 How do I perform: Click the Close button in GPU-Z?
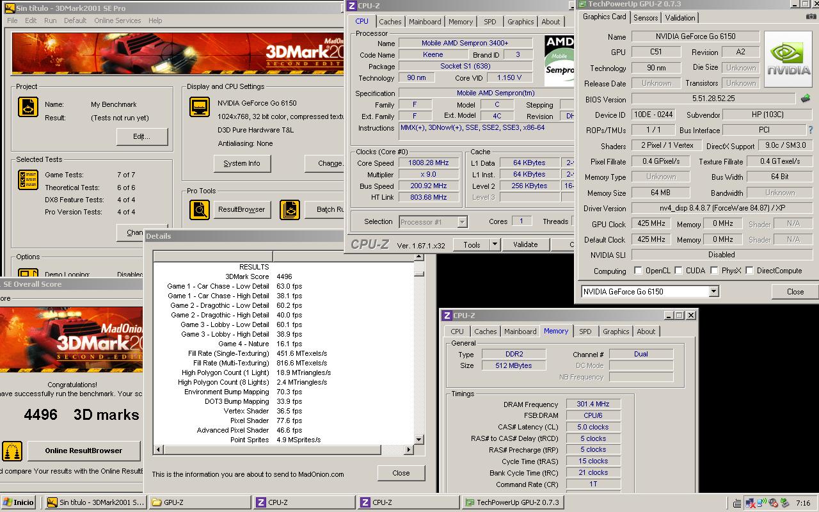(795, 292)
